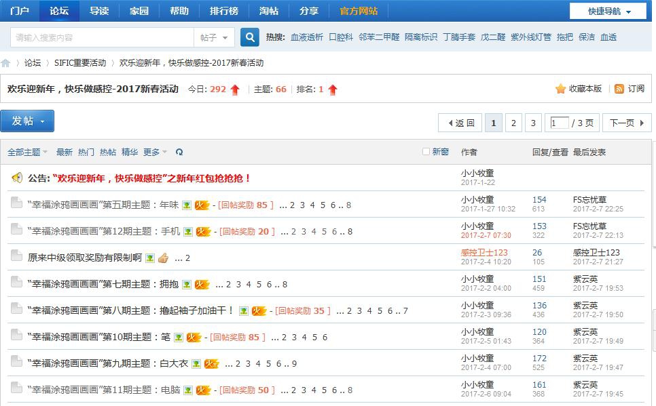The image size is (656, 406).
Task: Click the RSS icon next to 订阅
Action: (619, 88)
